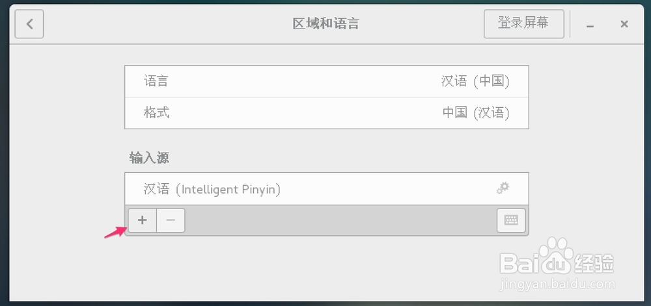Viewport: 651px width, 306px height.
Task: Open the 登录屏幕 settings
Action: click(523, 23)
